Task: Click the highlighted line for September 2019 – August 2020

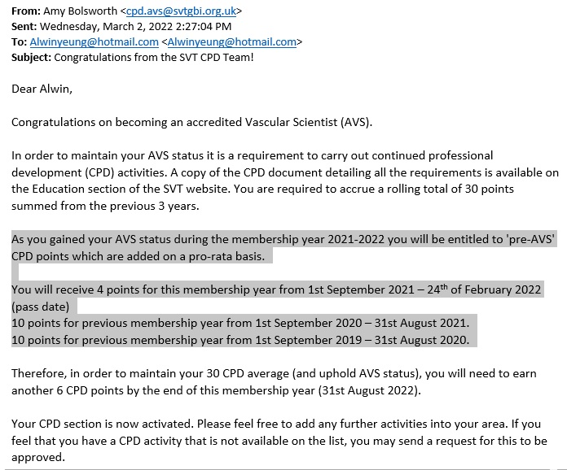Action: click(x=240, y=340)
